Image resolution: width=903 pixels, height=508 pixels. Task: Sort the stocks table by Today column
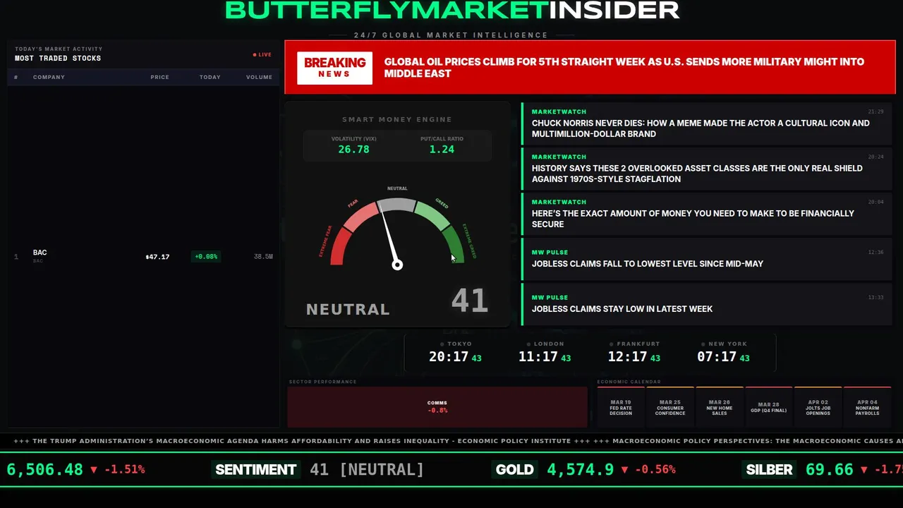(x=210, y=77)
